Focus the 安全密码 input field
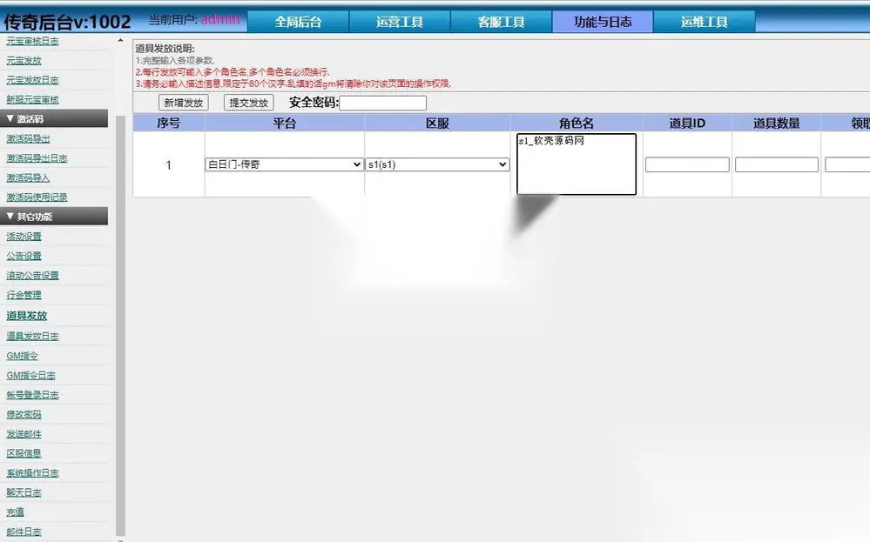Viewport: 870px width, 542px height. (383, 103)
